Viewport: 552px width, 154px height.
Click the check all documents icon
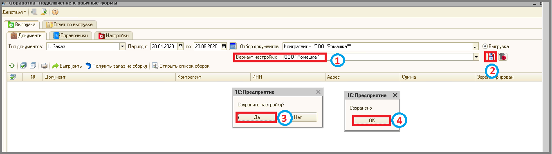click(x=24, y=66)
